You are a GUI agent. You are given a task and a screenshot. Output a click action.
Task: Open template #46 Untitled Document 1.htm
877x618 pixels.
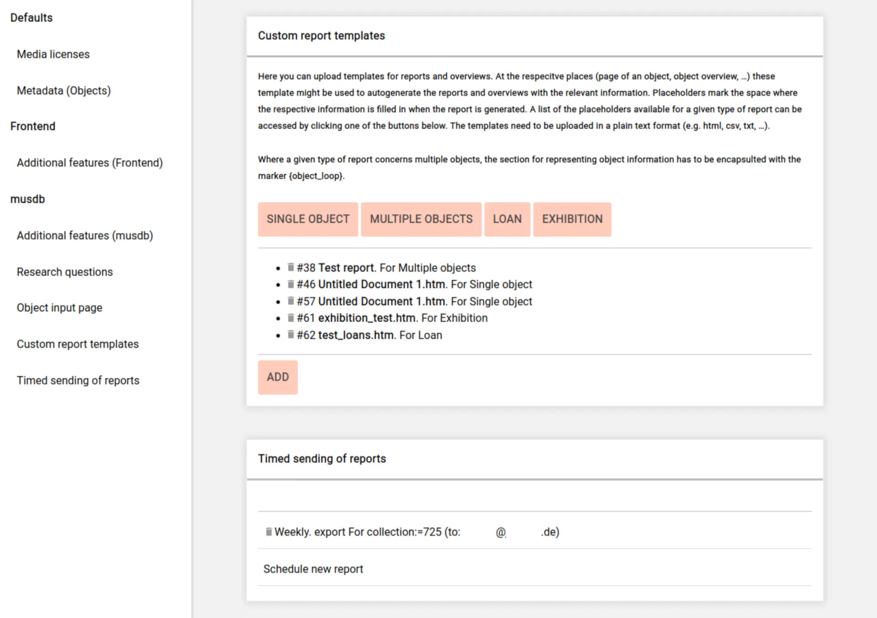pyautogui.click(x=381, y=284)
